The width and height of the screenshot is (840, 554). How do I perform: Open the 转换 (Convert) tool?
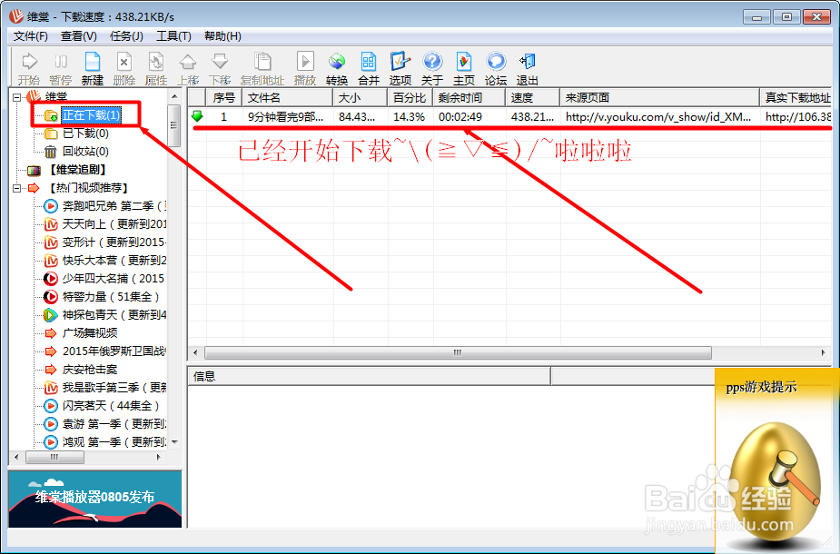[x=336, y=69]
